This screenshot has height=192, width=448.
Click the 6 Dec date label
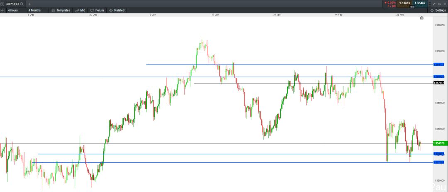click(31, 14)
